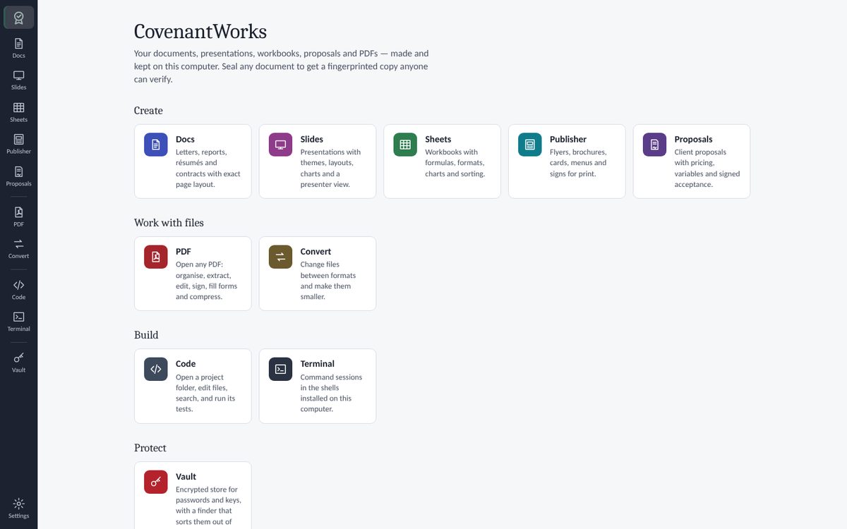Click 'Letters, reports, résumés' Docs description
This screenshot has height=529, width=847.
[208, 168]
